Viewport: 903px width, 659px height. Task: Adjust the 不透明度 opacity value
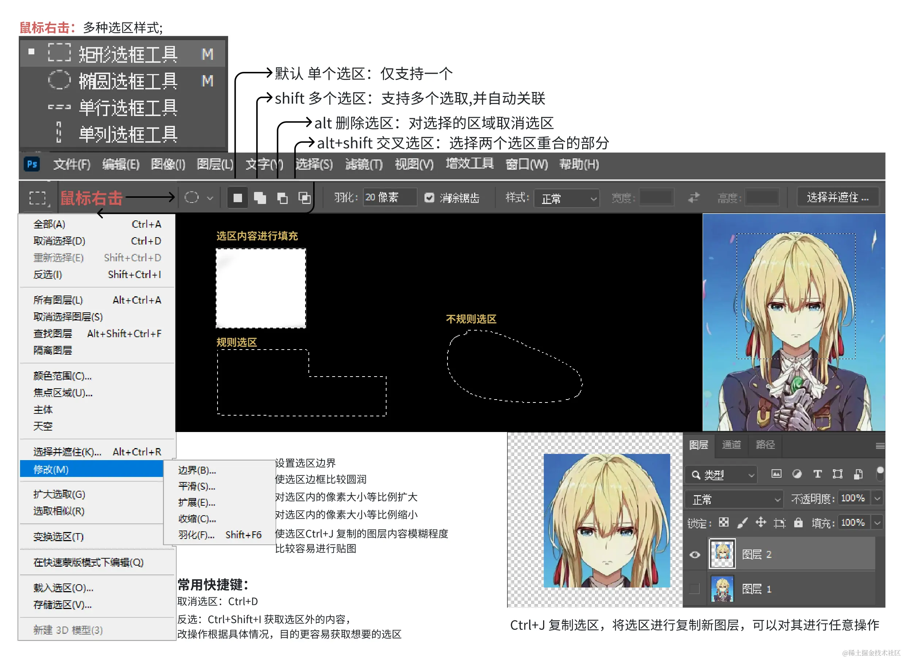pyautogui.click(x=853, y=498)
